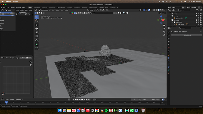
Task: Toggle the camera view icon in viewport
Action: point(164,32)
